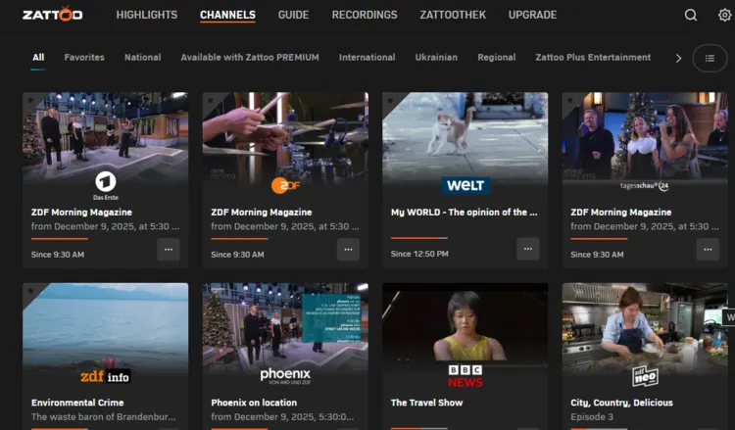
Task: Open more options on ZDF channel card
Action: tap(348, 250)
